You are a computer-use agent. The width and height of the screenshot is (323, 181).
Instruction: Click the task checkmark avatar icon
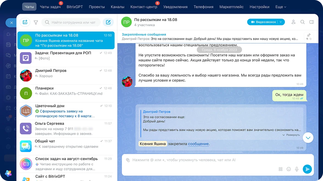pyautogui.click(x=26, y=58)
